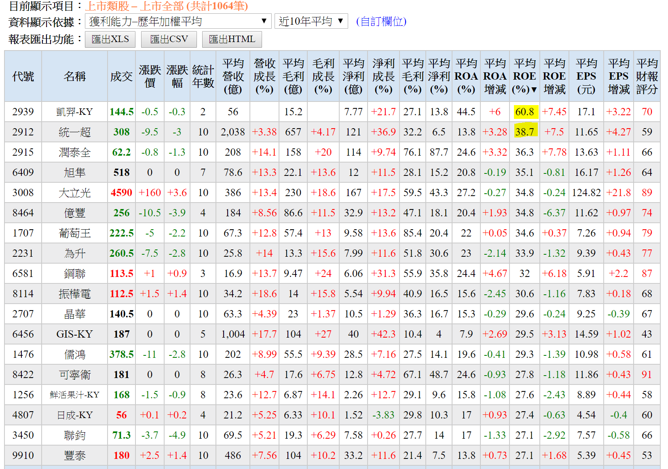Sort by 平均ROE(%) column header
The width and height of the screenshot is (668, 469).
pos(524,76)
